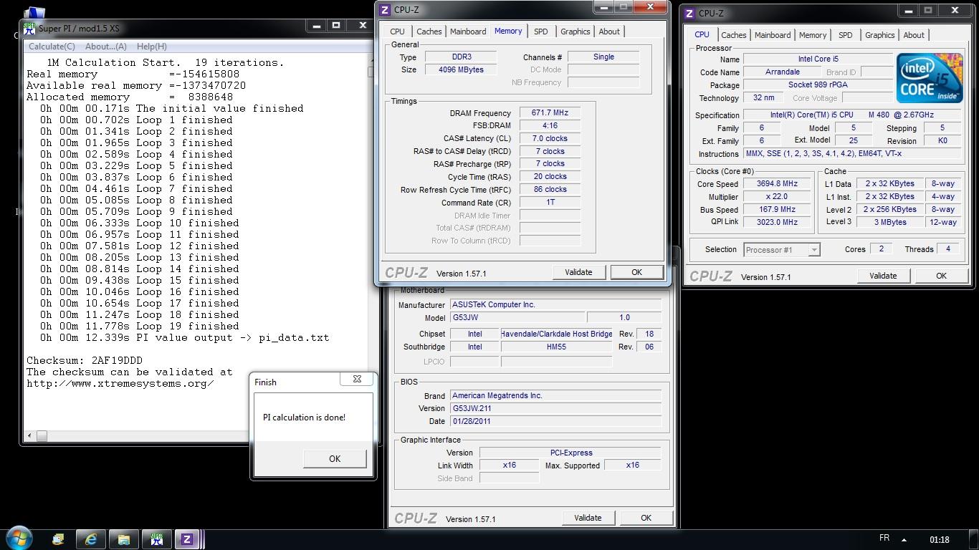979x550 pixels.
Task: Click motherboard Model field G53JW
Action: [x=517, y=318]
